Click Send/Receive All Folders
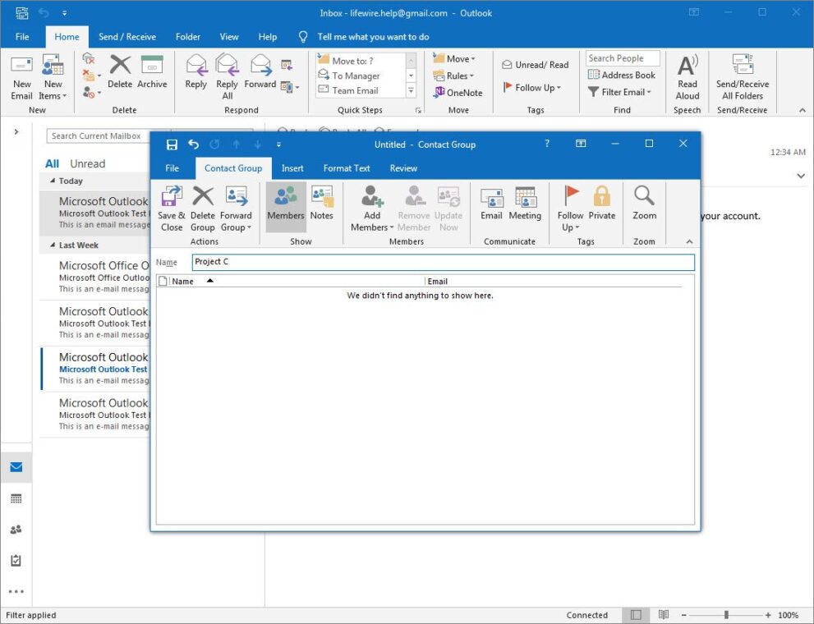This screenshot has height=624, width=814. 743,78
